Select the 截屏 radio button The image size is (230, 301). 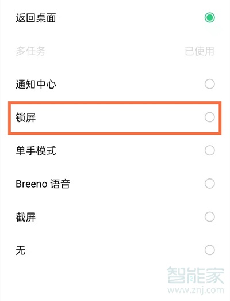click(x=209, y=217)
